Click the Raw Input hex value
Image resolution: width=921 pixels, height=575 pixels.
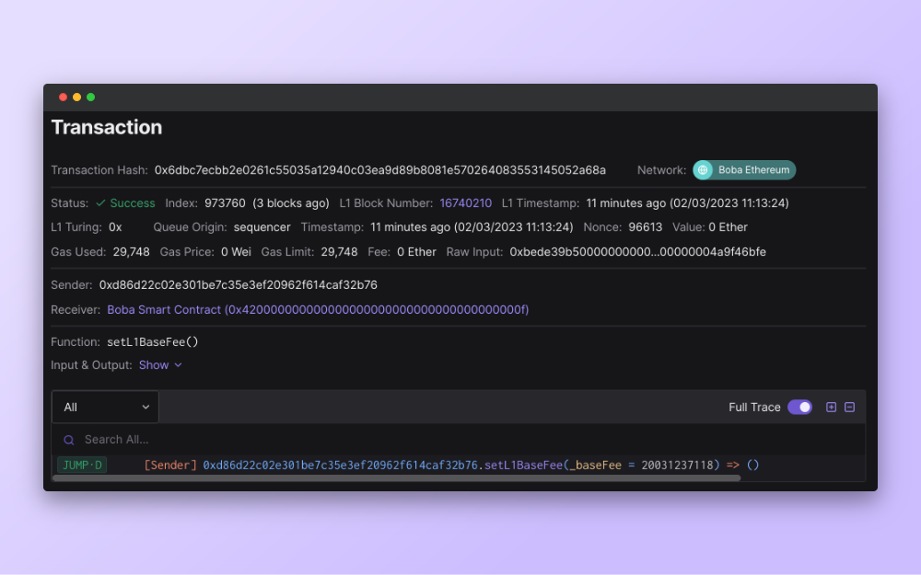point(637,252)
